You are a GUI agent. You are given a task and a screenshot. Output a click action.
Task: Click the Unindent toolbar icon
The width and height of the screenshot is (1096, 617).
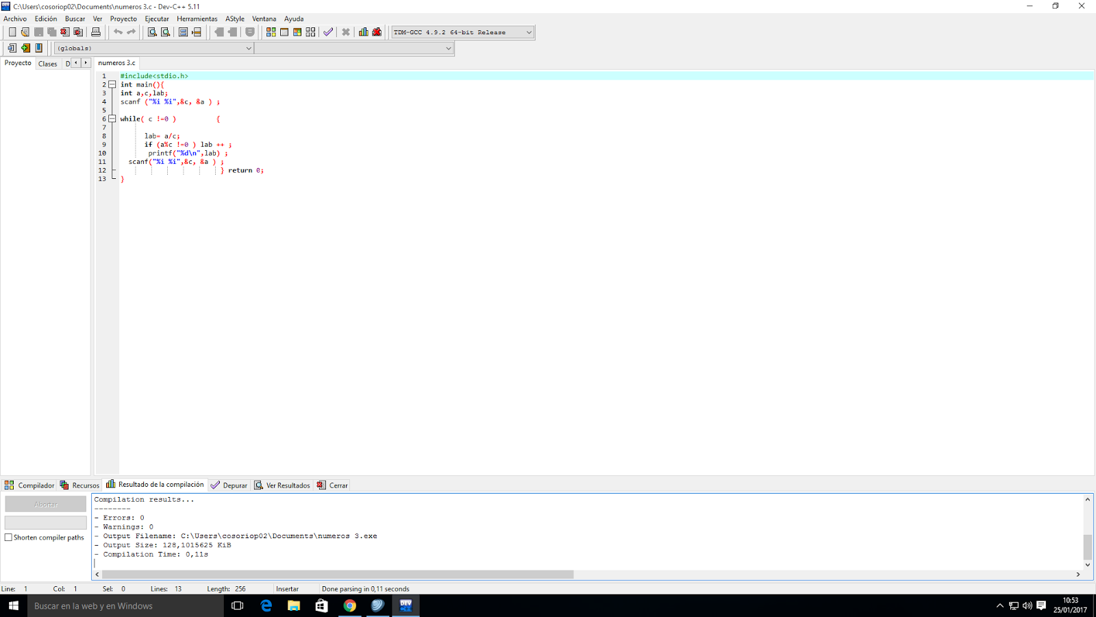[x=219, y=32]
